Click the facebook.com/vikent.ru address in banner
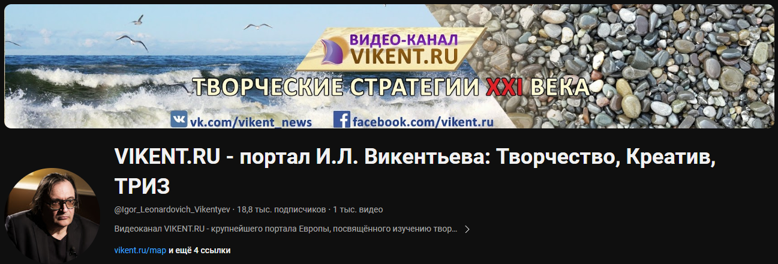This screenshot has height=264, width=778. pyautogui.click(x=423, y=122)
